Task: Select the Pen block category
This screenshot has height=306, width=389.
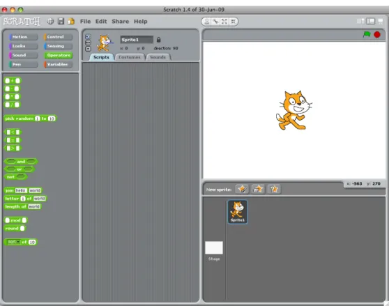Action: click(23, 64)
